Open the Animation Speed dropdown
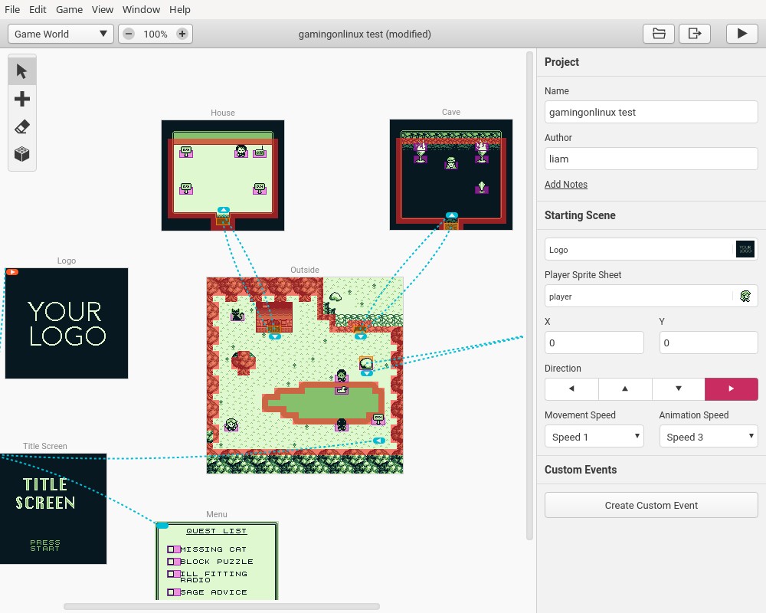766x613 pixels. [x=709, y=437]
